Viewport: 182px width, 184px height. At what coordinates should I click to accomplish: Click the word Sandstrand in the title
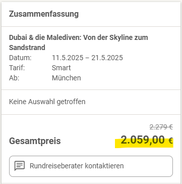coord(27,48)
